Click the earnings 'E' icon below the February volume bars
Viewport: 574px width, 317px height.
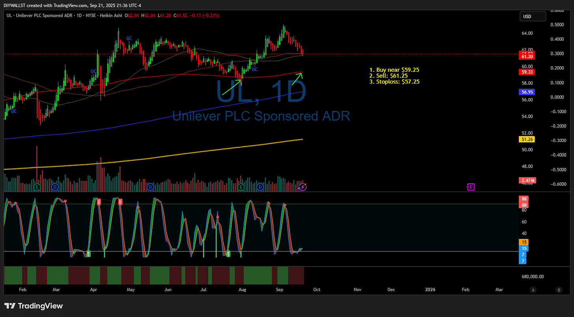pyautogui.click(x=37, y=187)
